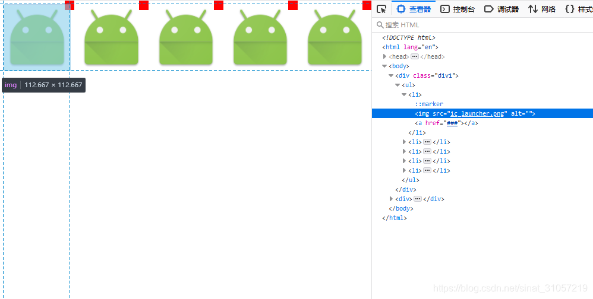The width and height of the screenshot is (593, 299).
Task: Click the second Android robot image
Action: tap(111, 37)
